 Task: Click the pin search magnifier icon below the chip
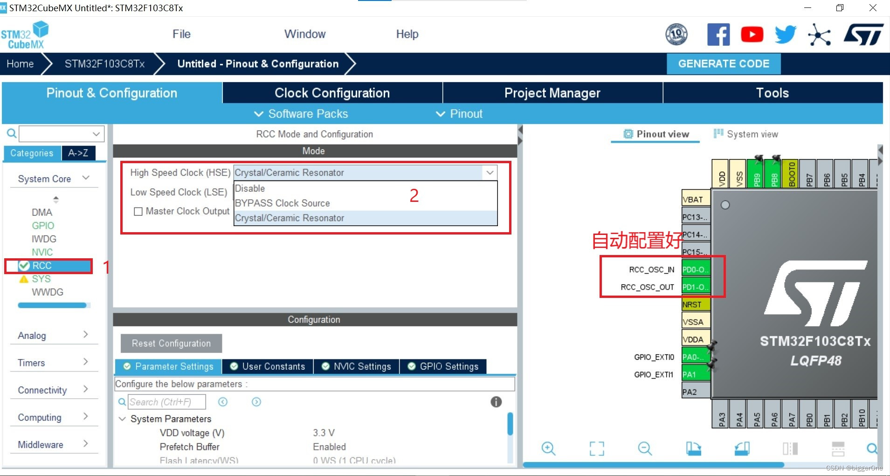tap(872, 448)
